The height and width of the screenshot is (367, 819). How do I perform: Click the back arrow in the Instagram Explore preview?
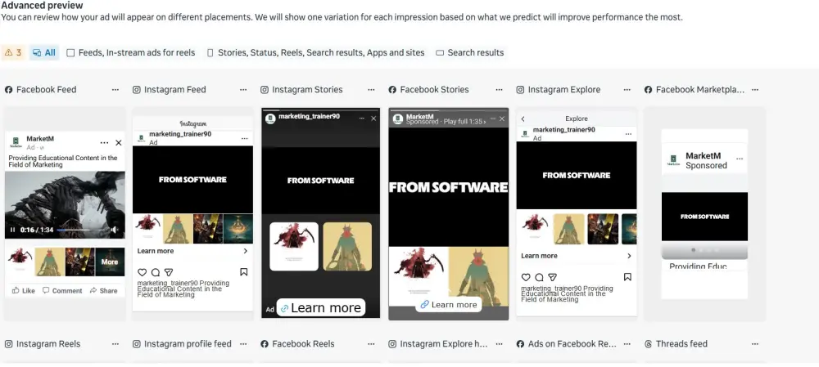[x=523, y=119]
